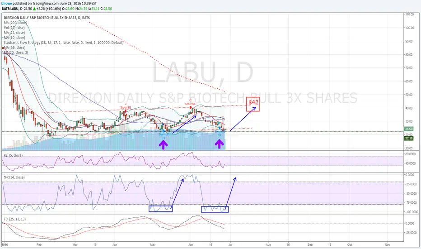Select the MA (10, close) indicator label
The image size is (421, 249).
pos(14,38)
